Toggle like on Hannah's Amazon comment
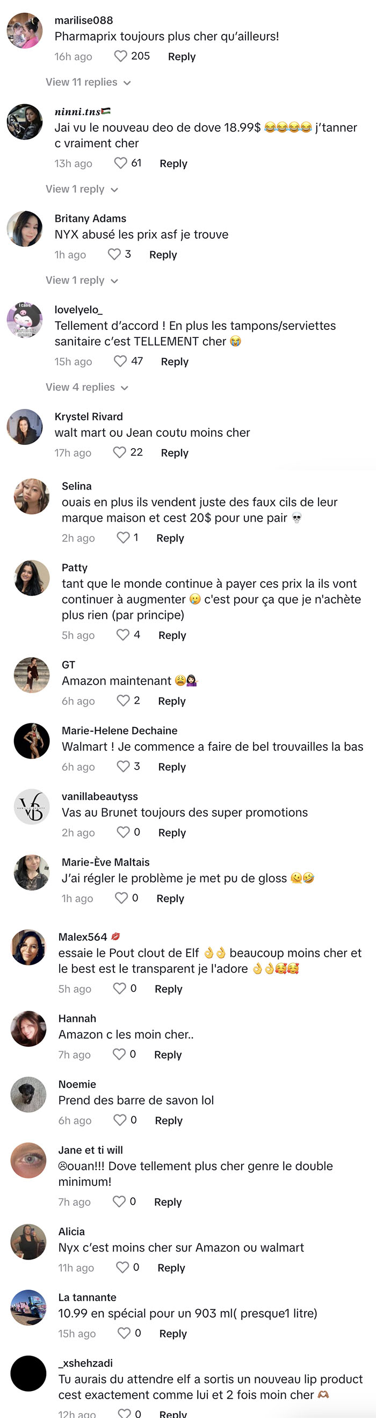 click(x=119, y=1054)
